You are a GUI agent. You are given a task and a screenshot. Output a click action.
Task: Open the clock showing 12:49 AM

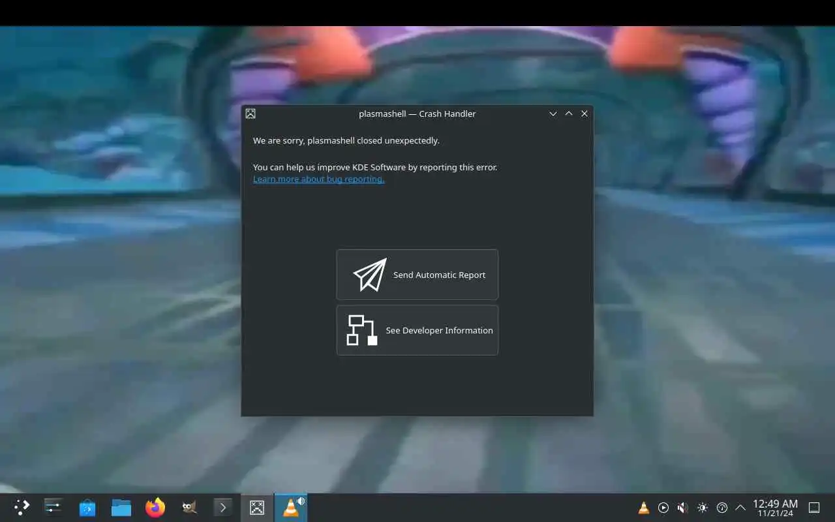click(x=775, y=508)
